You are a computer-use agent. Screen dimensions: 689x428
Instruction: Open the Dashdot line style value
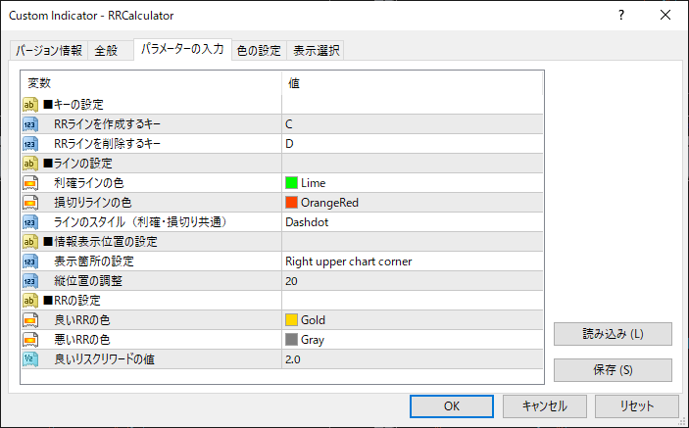click(x=412, y=222)
